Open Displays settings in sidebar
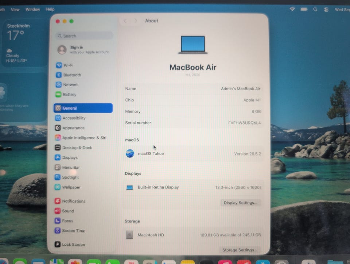The image size is (350, 264). point(83,157)
